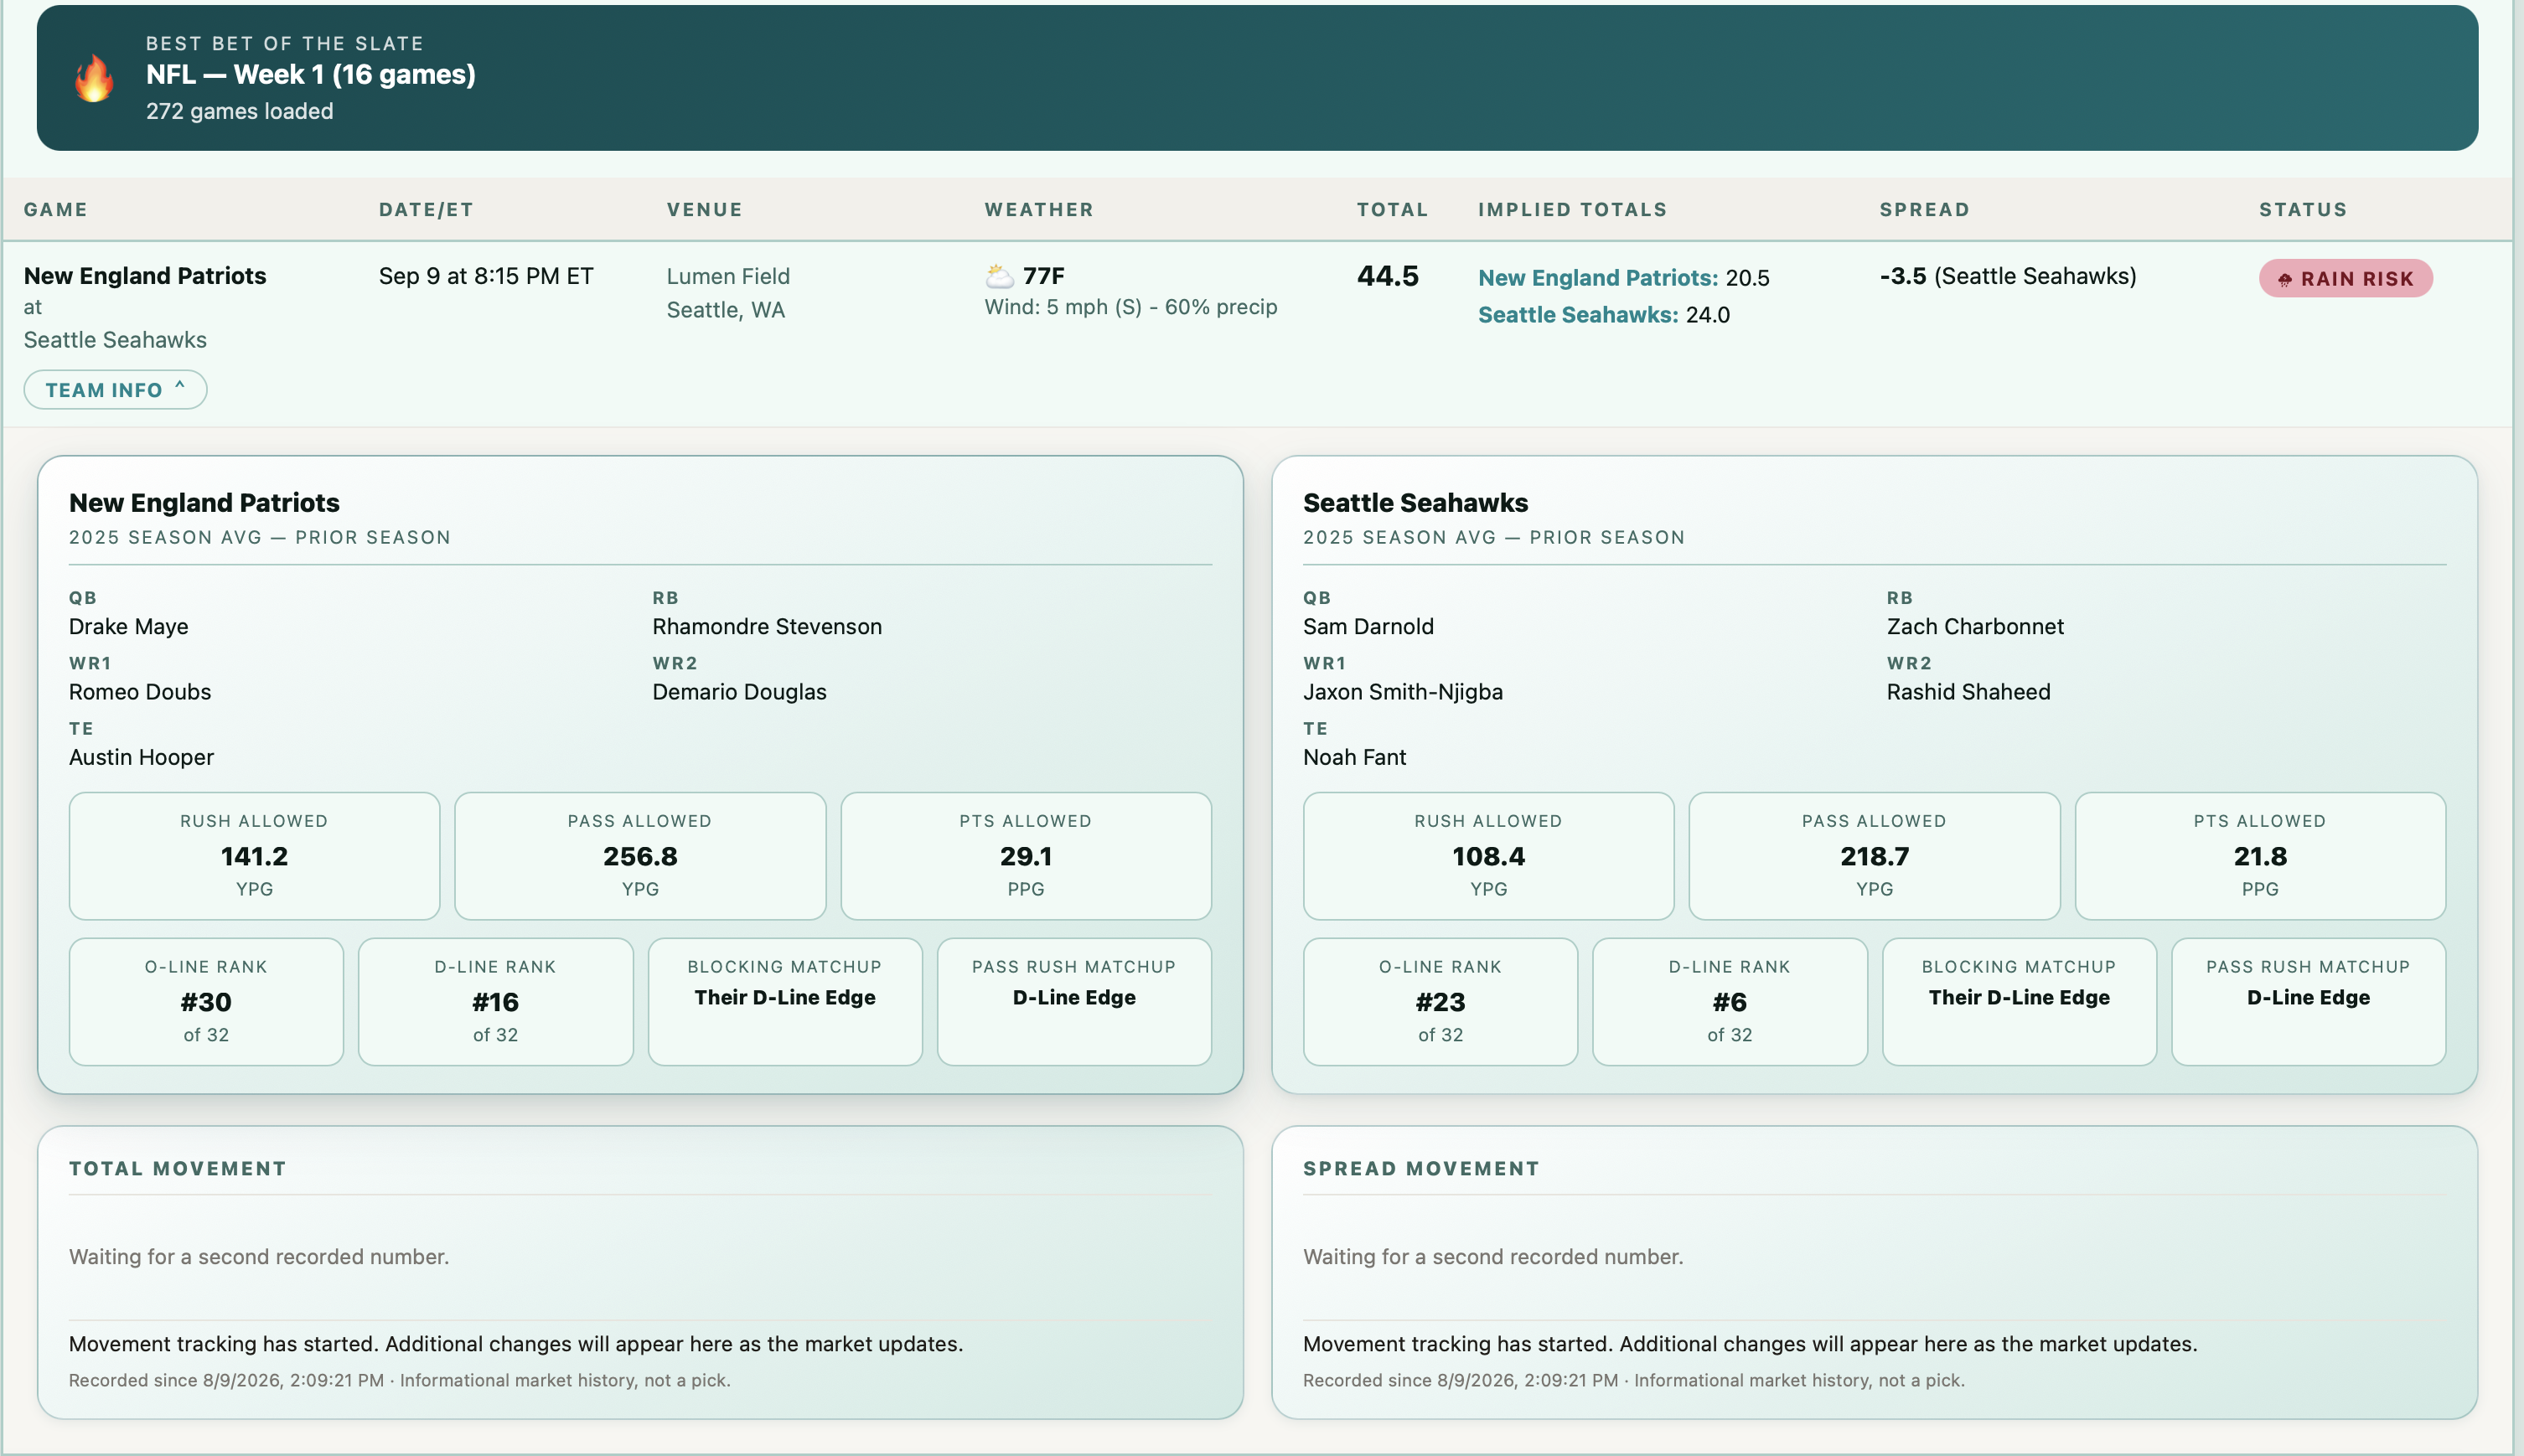Image resolution: width=2524 pixels, height=1456 pixels.
Task: Click the STATUS column header
Action: (x=2302, y=210)
